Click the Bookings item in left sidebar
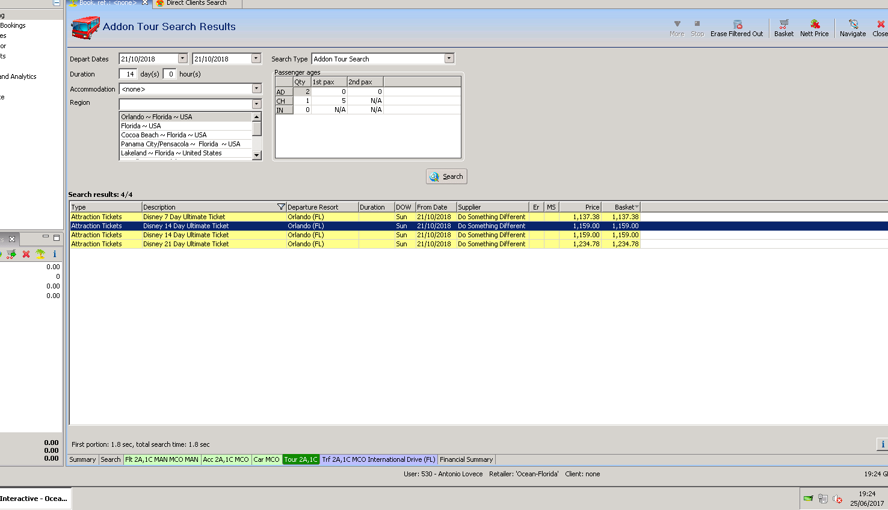This screenshot has height=510, width=888. point(13,25)
